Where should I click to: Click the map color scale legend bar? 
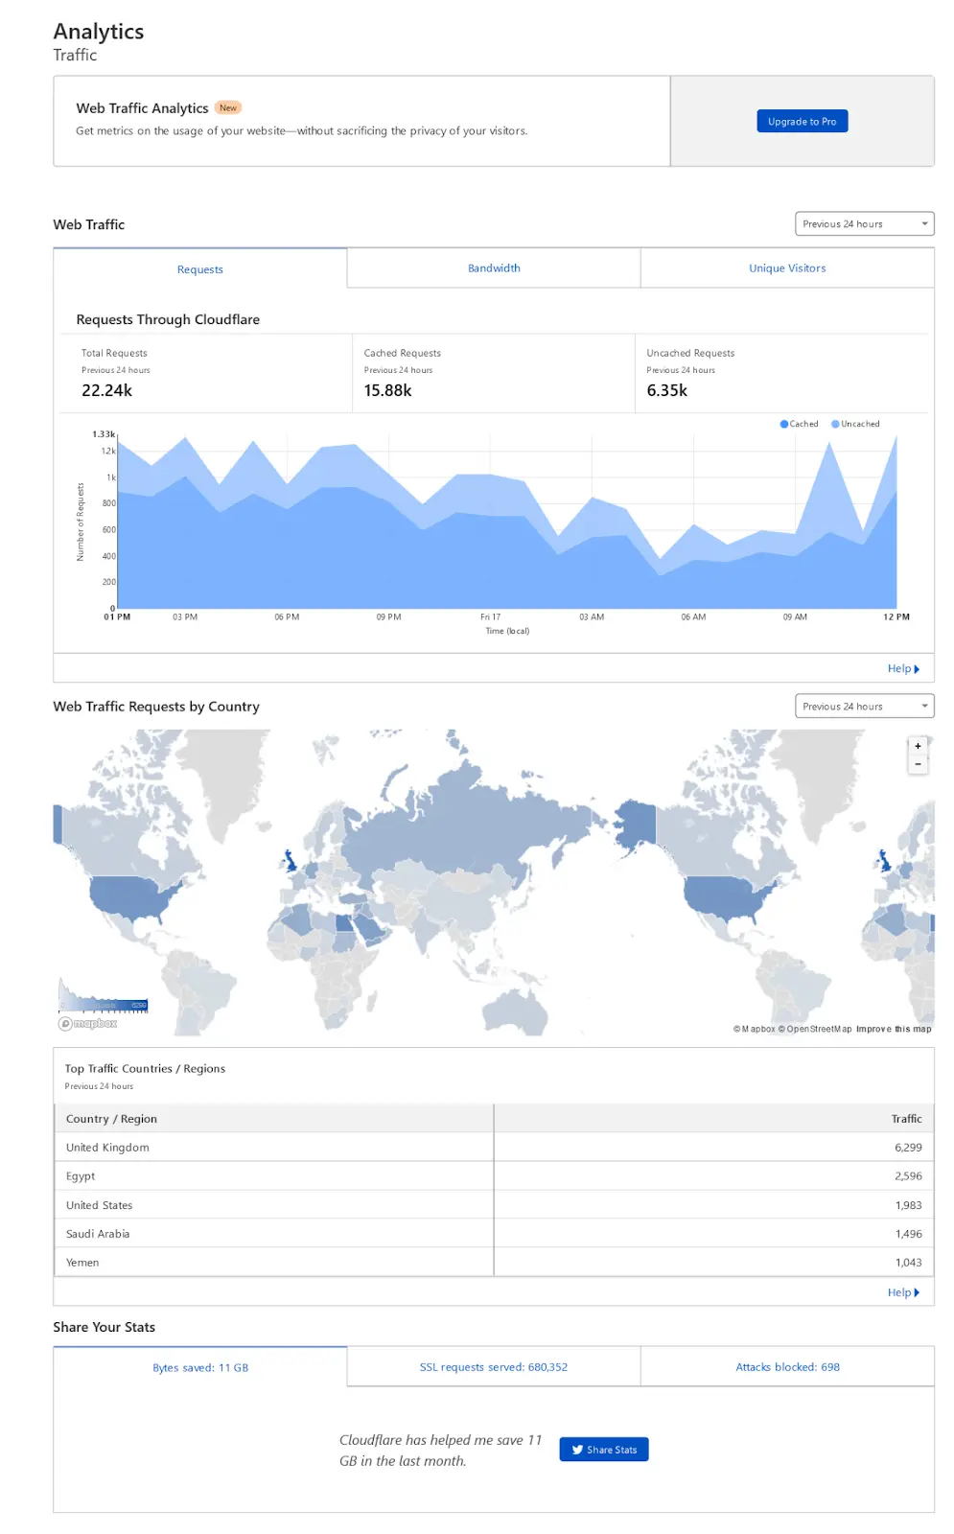click(104, 1003)
